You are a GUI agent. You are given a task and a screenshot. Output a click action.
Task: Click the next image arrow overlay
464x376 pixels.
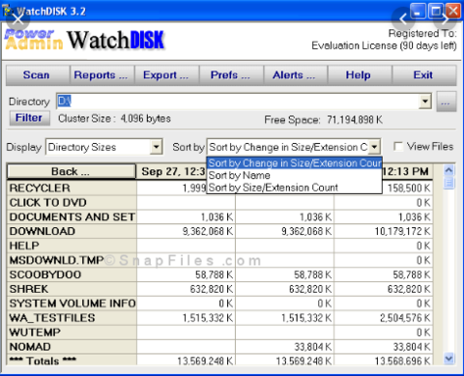click(445, 19)
